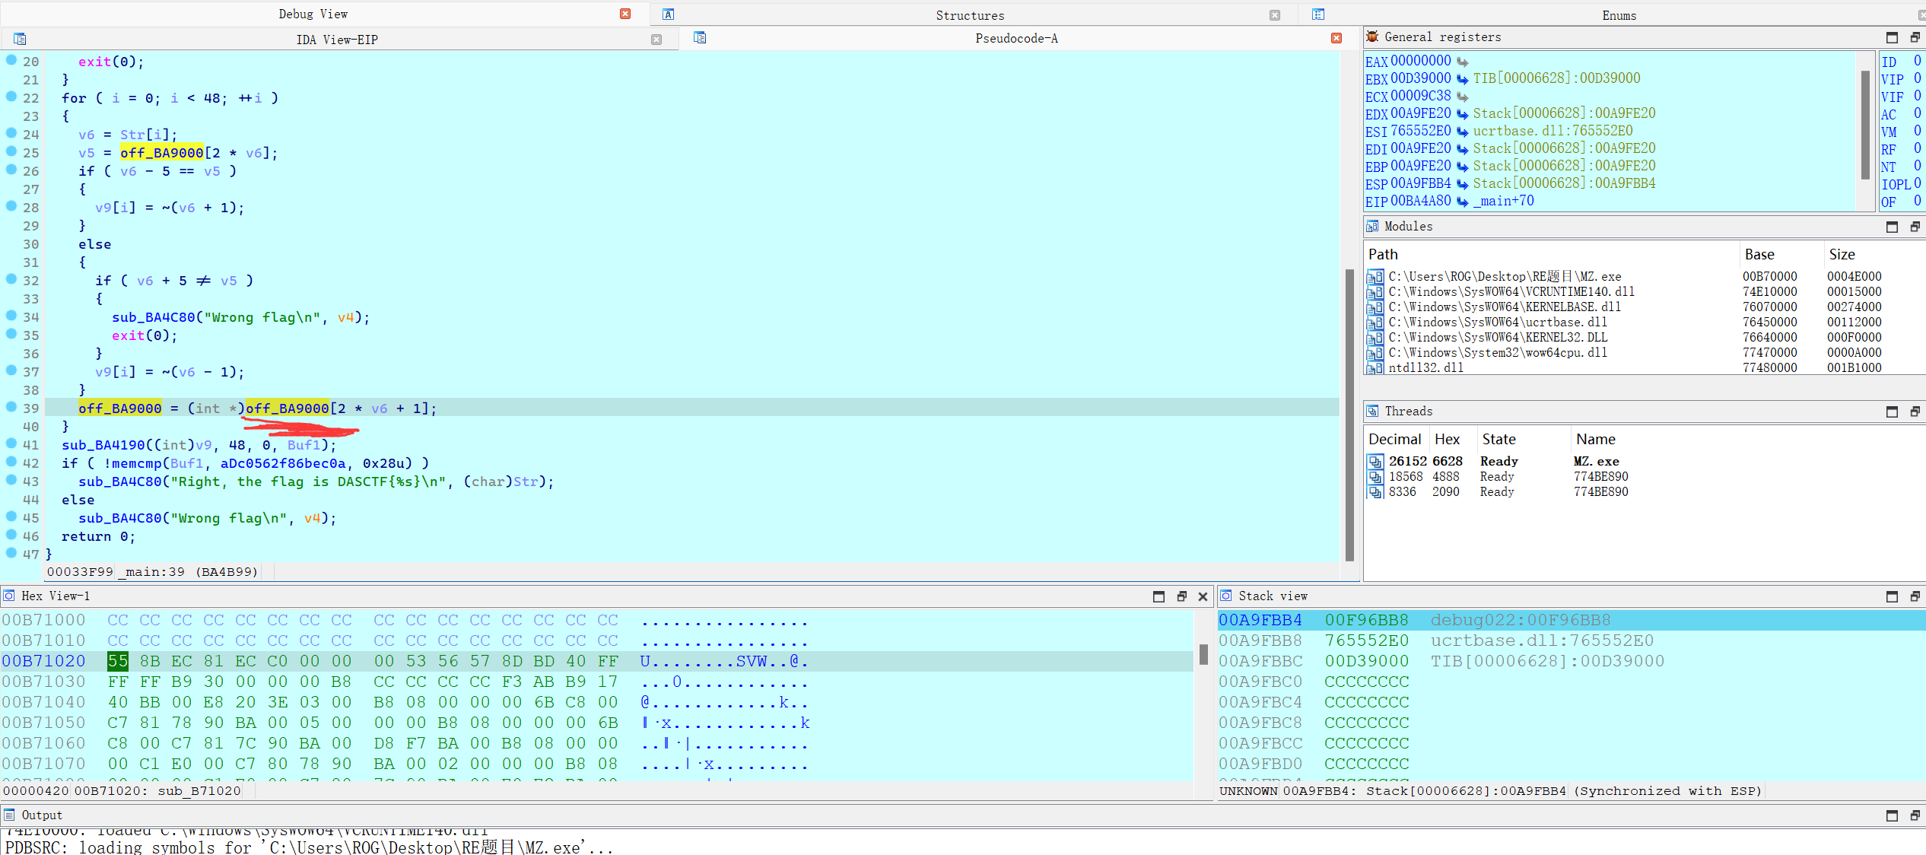Click the Pseudocode vertical scrollbar thumb
This screenshot has height=855, width=1926.
point(1349,415)
